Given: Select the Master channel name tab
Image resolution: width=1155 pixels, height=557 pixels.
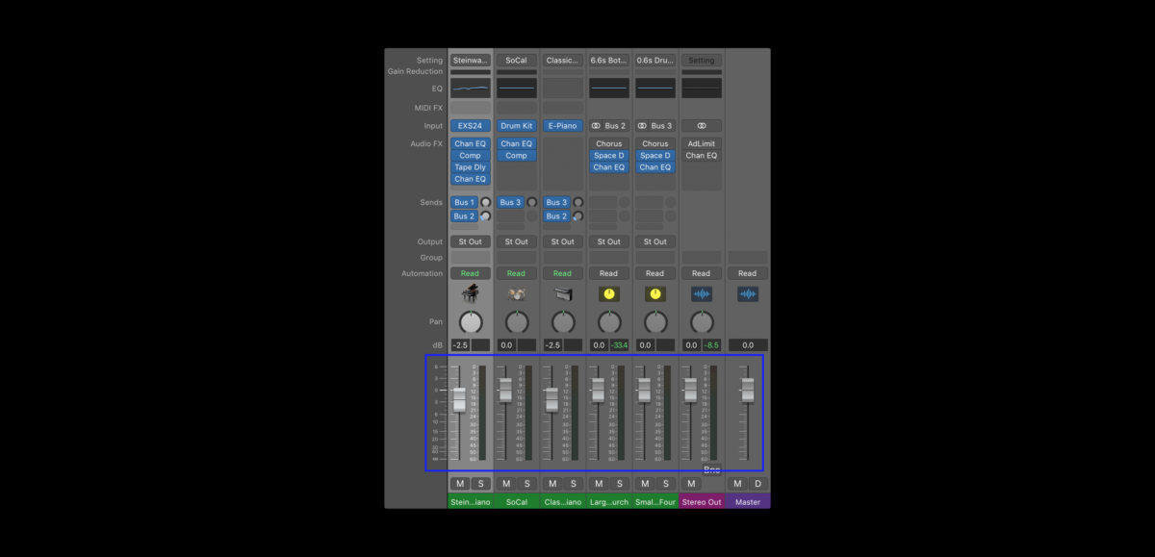Looking at the screenshot, I should coord(747,501).
